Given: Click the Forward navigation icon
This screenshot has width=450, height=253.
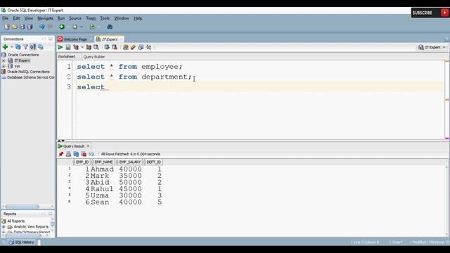Looking at the screenshot, I should pos(75,27).
